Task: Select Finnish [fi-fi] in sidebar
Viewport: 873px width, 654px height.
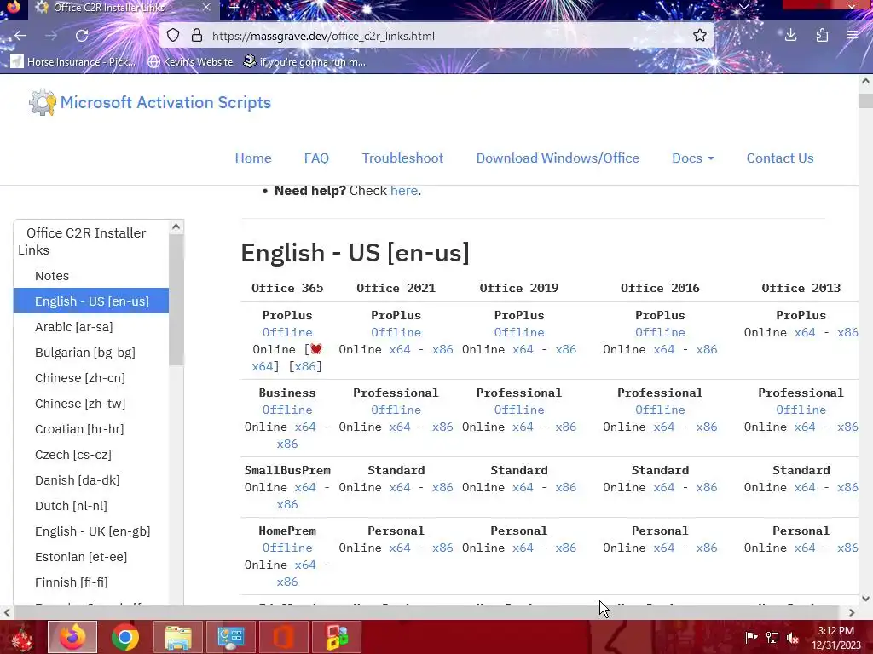Action: pyautogui.click(x=71, y=582)
